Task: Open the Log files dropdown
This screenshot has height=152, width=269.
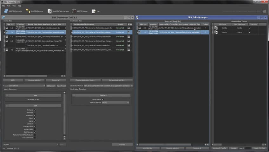Action: (x=34, y=145)
